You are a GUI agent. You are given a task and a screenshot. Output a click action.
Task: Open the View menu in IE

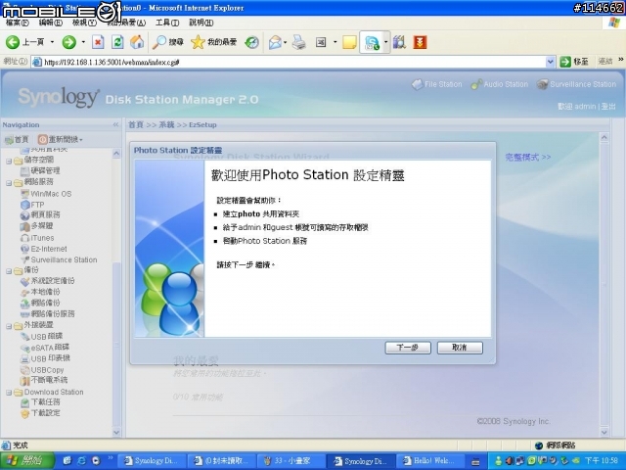click(84, 23)
